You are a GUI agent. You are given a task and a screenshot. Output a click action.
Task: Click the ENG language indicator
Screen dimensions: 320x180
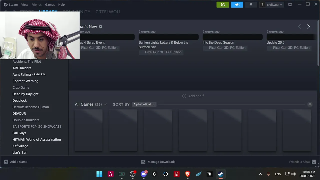coord(278,174)
